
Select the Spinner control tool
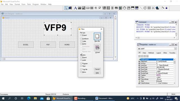coord(112,8)
